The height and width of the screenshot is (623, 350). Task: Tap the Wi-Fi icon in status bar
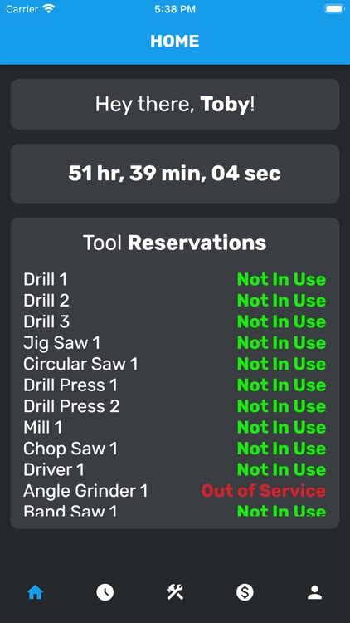[49, 9]
